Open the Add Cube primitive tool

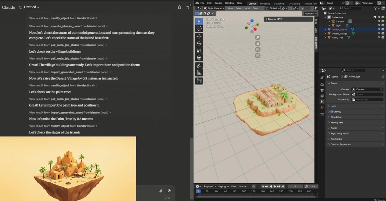[x=199, y=81]
